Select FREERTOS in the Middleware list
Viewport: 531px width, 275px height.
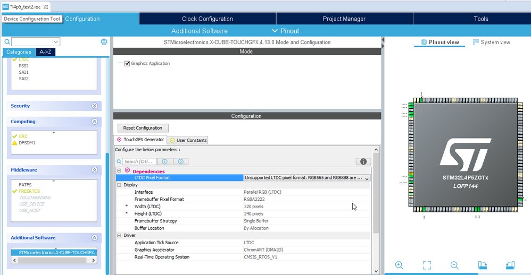[x=29, y=191]
